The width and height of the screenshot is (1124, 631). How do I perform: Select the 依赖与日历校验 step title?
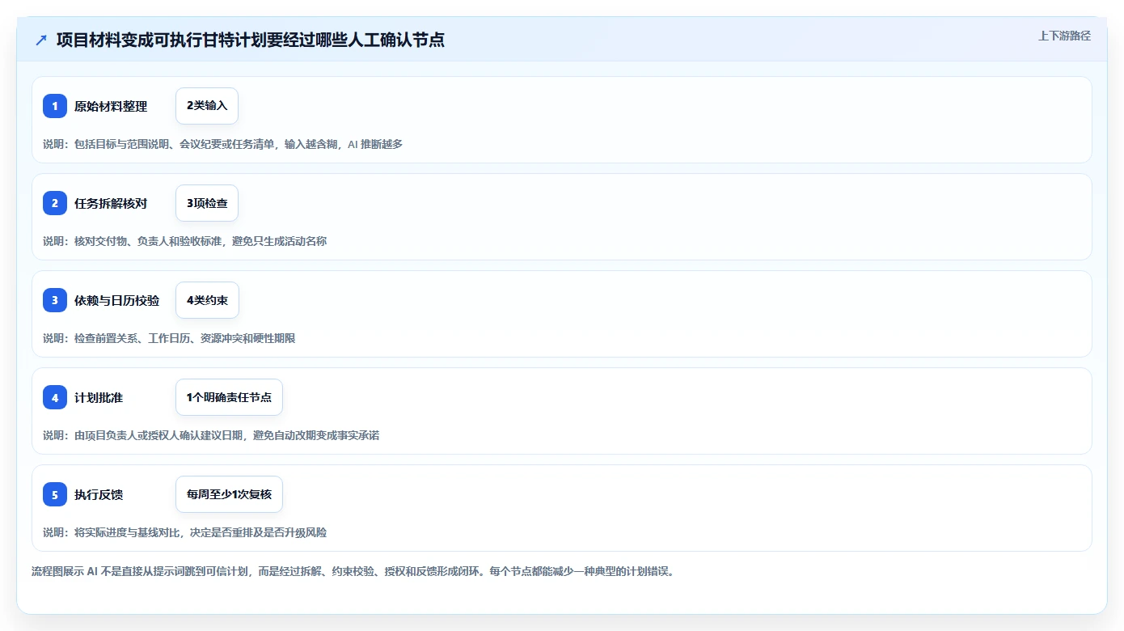click(x=116, y=300)
